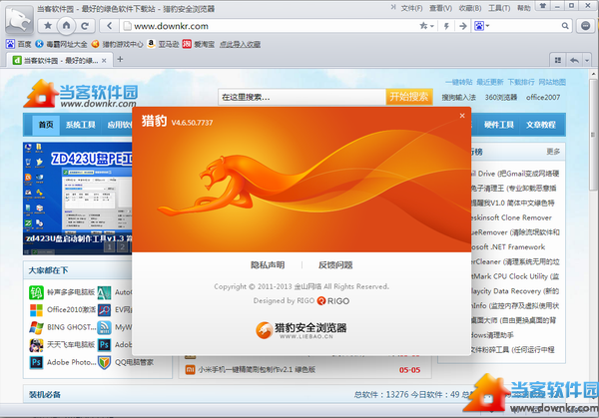Go to the browser home page
Viewport: 599px width, 418px height.
point(67,26)
